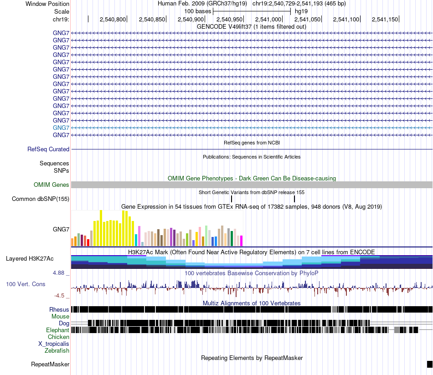Click the SNPs track label
Viewport: 433px width, 375px height.
click(62, 171)
